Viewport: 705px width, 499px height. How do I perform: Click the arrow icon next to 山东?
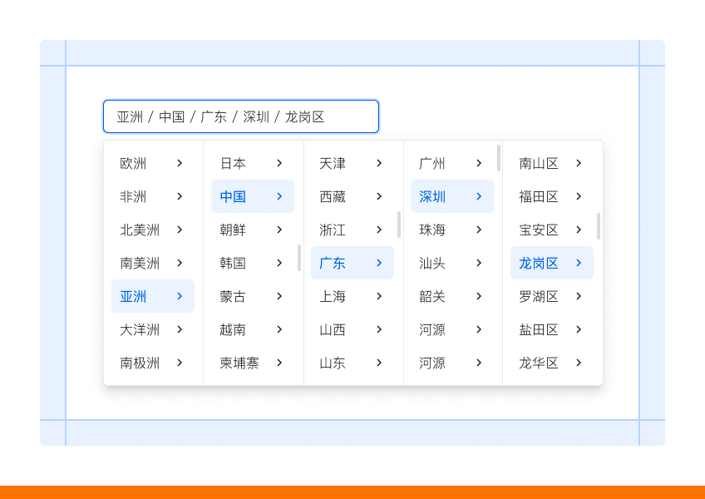coord(379,363)
